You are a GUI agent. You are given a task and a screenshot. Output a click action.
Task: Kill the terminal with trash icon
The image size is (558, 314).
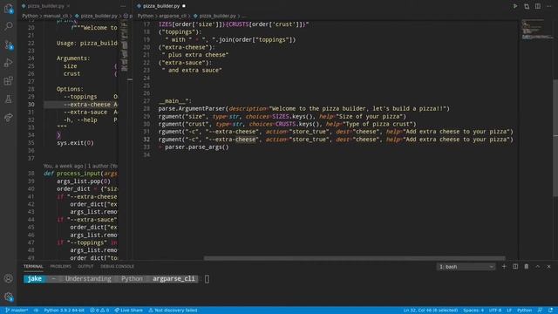(x=527, y=266)
